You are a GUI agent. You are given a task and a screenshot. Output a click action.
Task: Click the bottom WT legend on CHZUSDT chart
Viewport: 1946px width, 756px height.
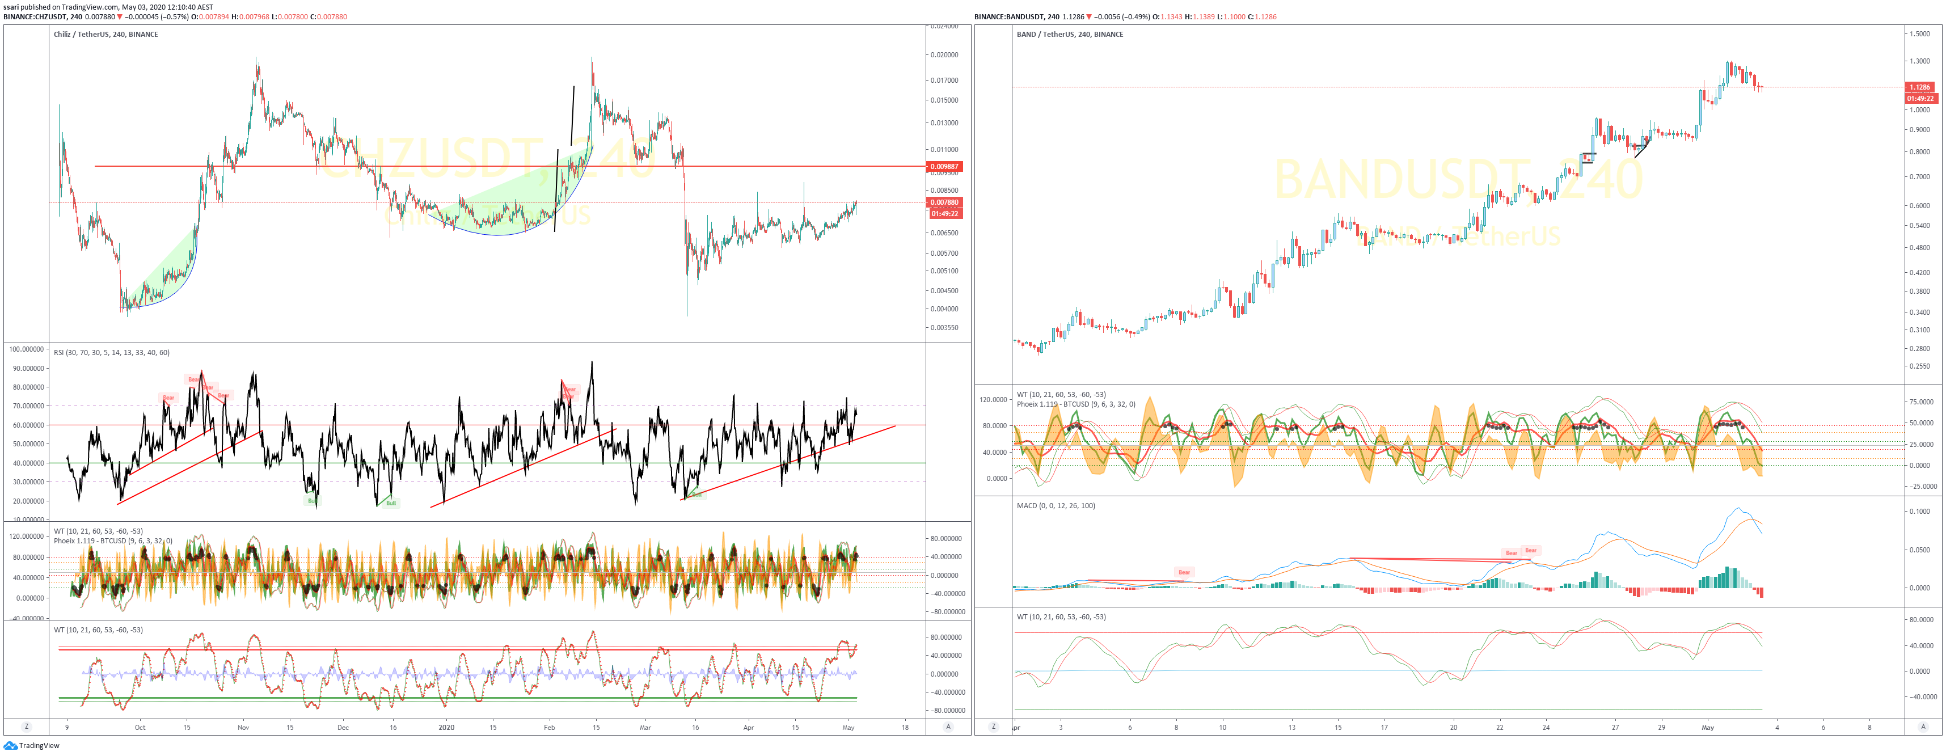[x=98, y=629]
